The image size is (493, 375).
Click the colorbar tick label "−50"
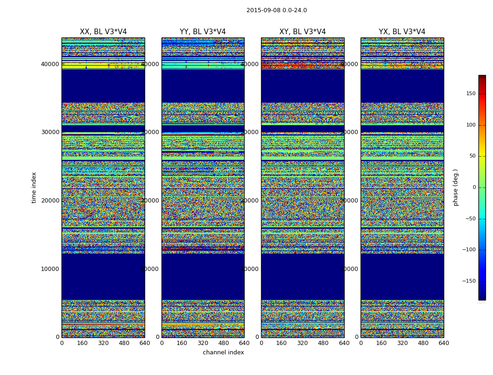click(470, 218)
